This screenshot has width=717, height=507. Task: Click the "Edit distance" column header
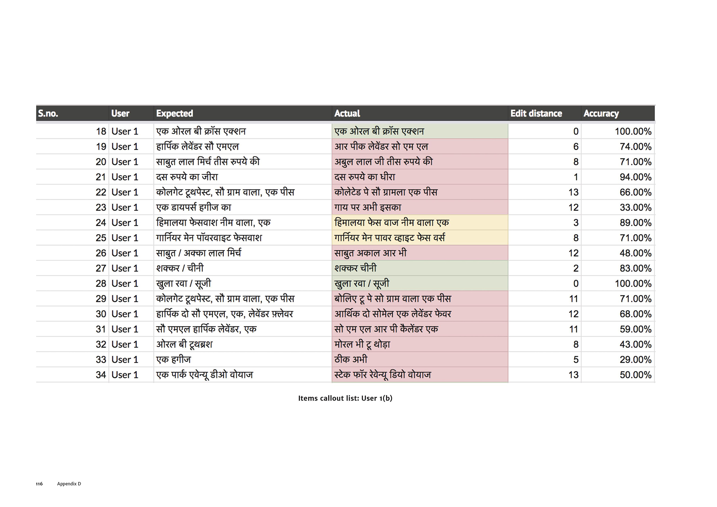(x=536, y=114)
